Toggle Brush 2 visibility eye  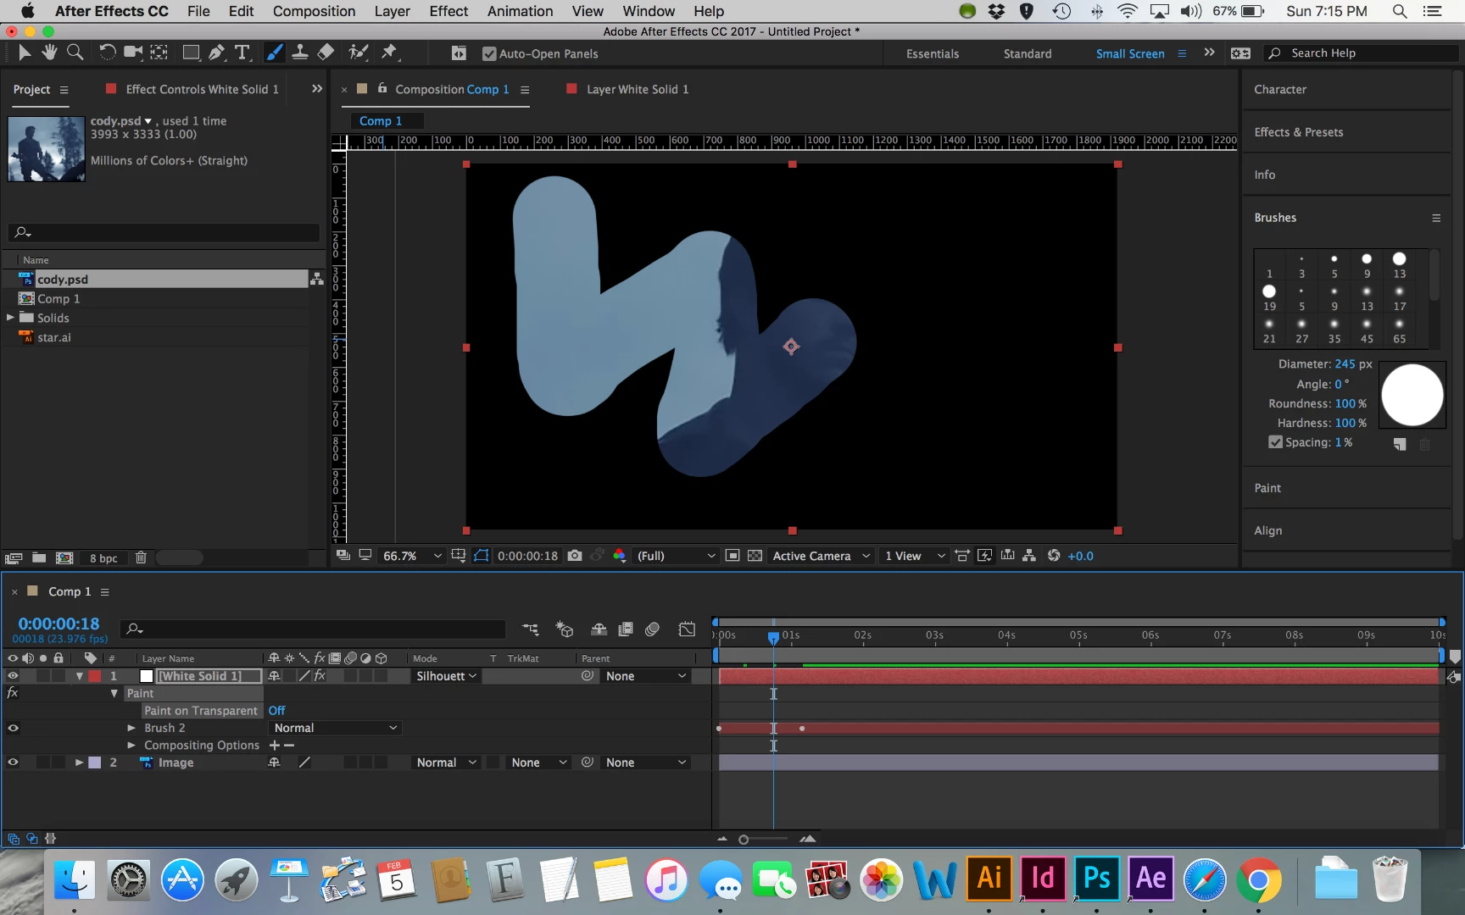click(x=13, y=728)
